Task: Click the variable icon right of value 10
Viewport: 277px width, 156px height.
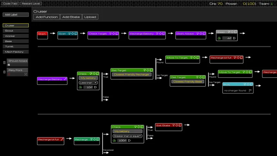Action: pyautogui.click(x=95, y=87)
